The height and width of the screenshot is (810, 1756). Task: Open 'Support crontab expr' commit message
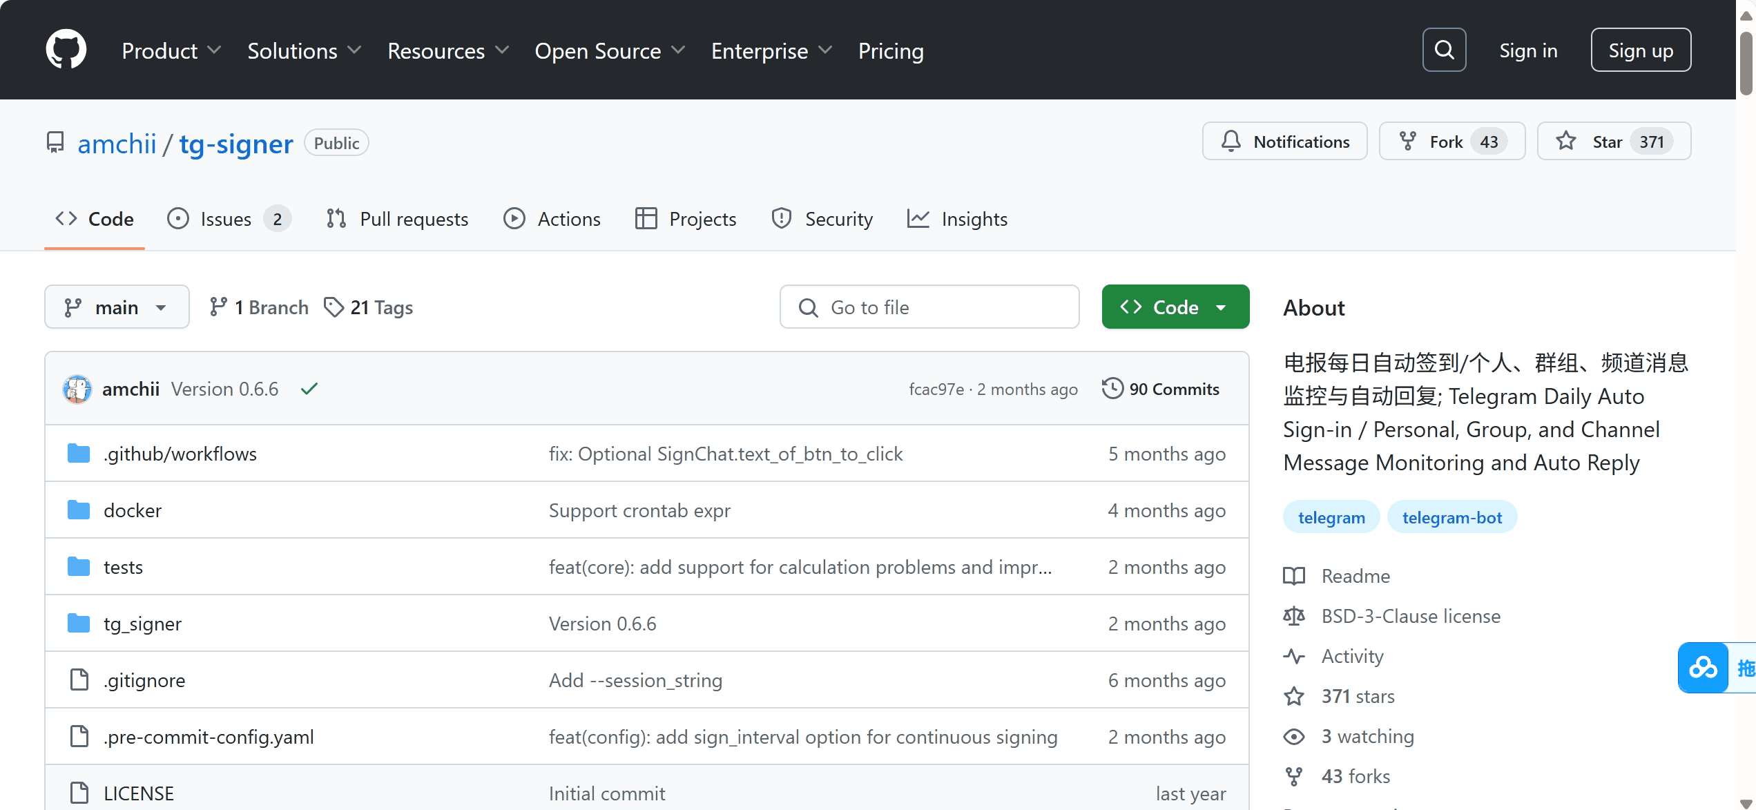tap(639, 510)
